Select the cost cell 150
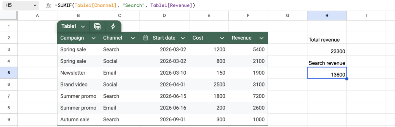Image resolution: width=395 pixels, height=127 pixels. click(x=209, y=73)
